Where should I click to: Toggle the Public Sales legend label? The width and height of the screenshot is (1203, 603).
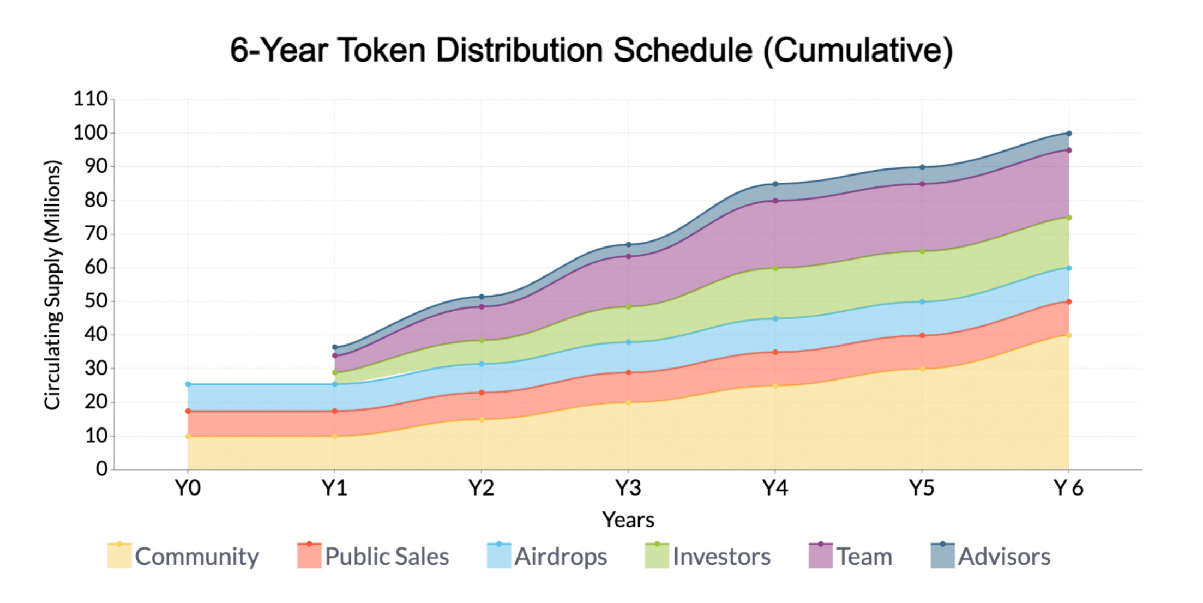click(x=387, y=557)
